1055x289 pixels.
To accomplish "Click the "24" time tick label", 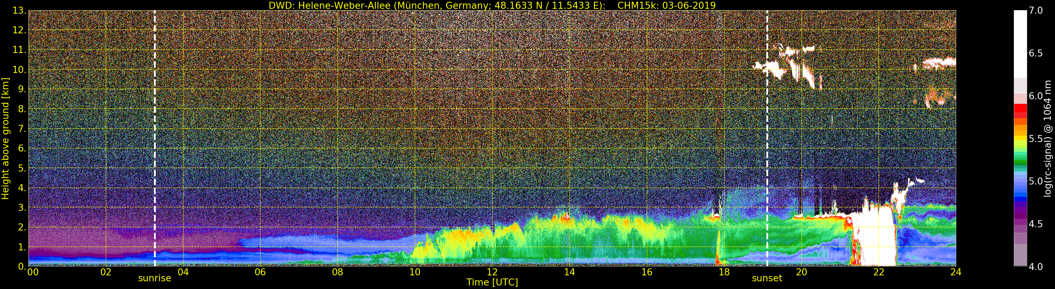I will (956, 272).
